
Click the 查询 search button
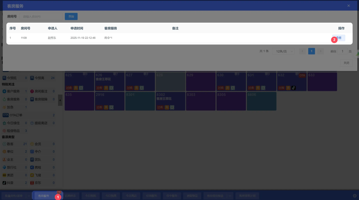coord(71,16)
